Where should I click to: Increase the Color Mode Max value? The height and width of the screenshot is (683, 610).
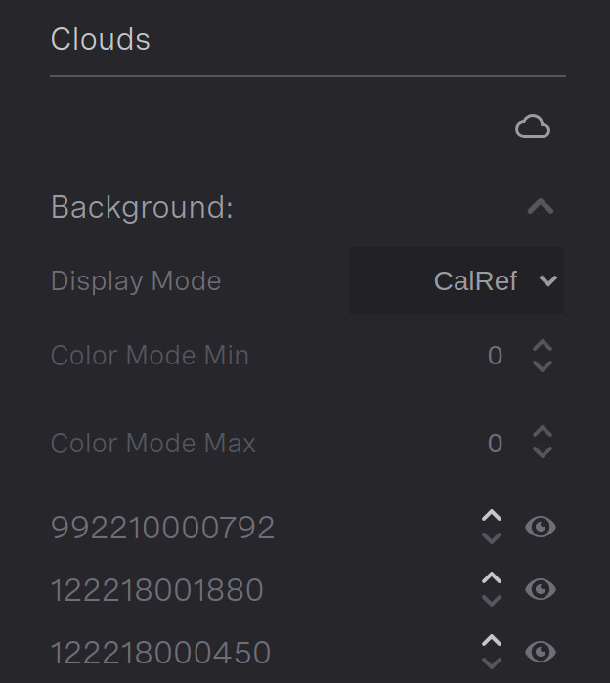[543, 432]
